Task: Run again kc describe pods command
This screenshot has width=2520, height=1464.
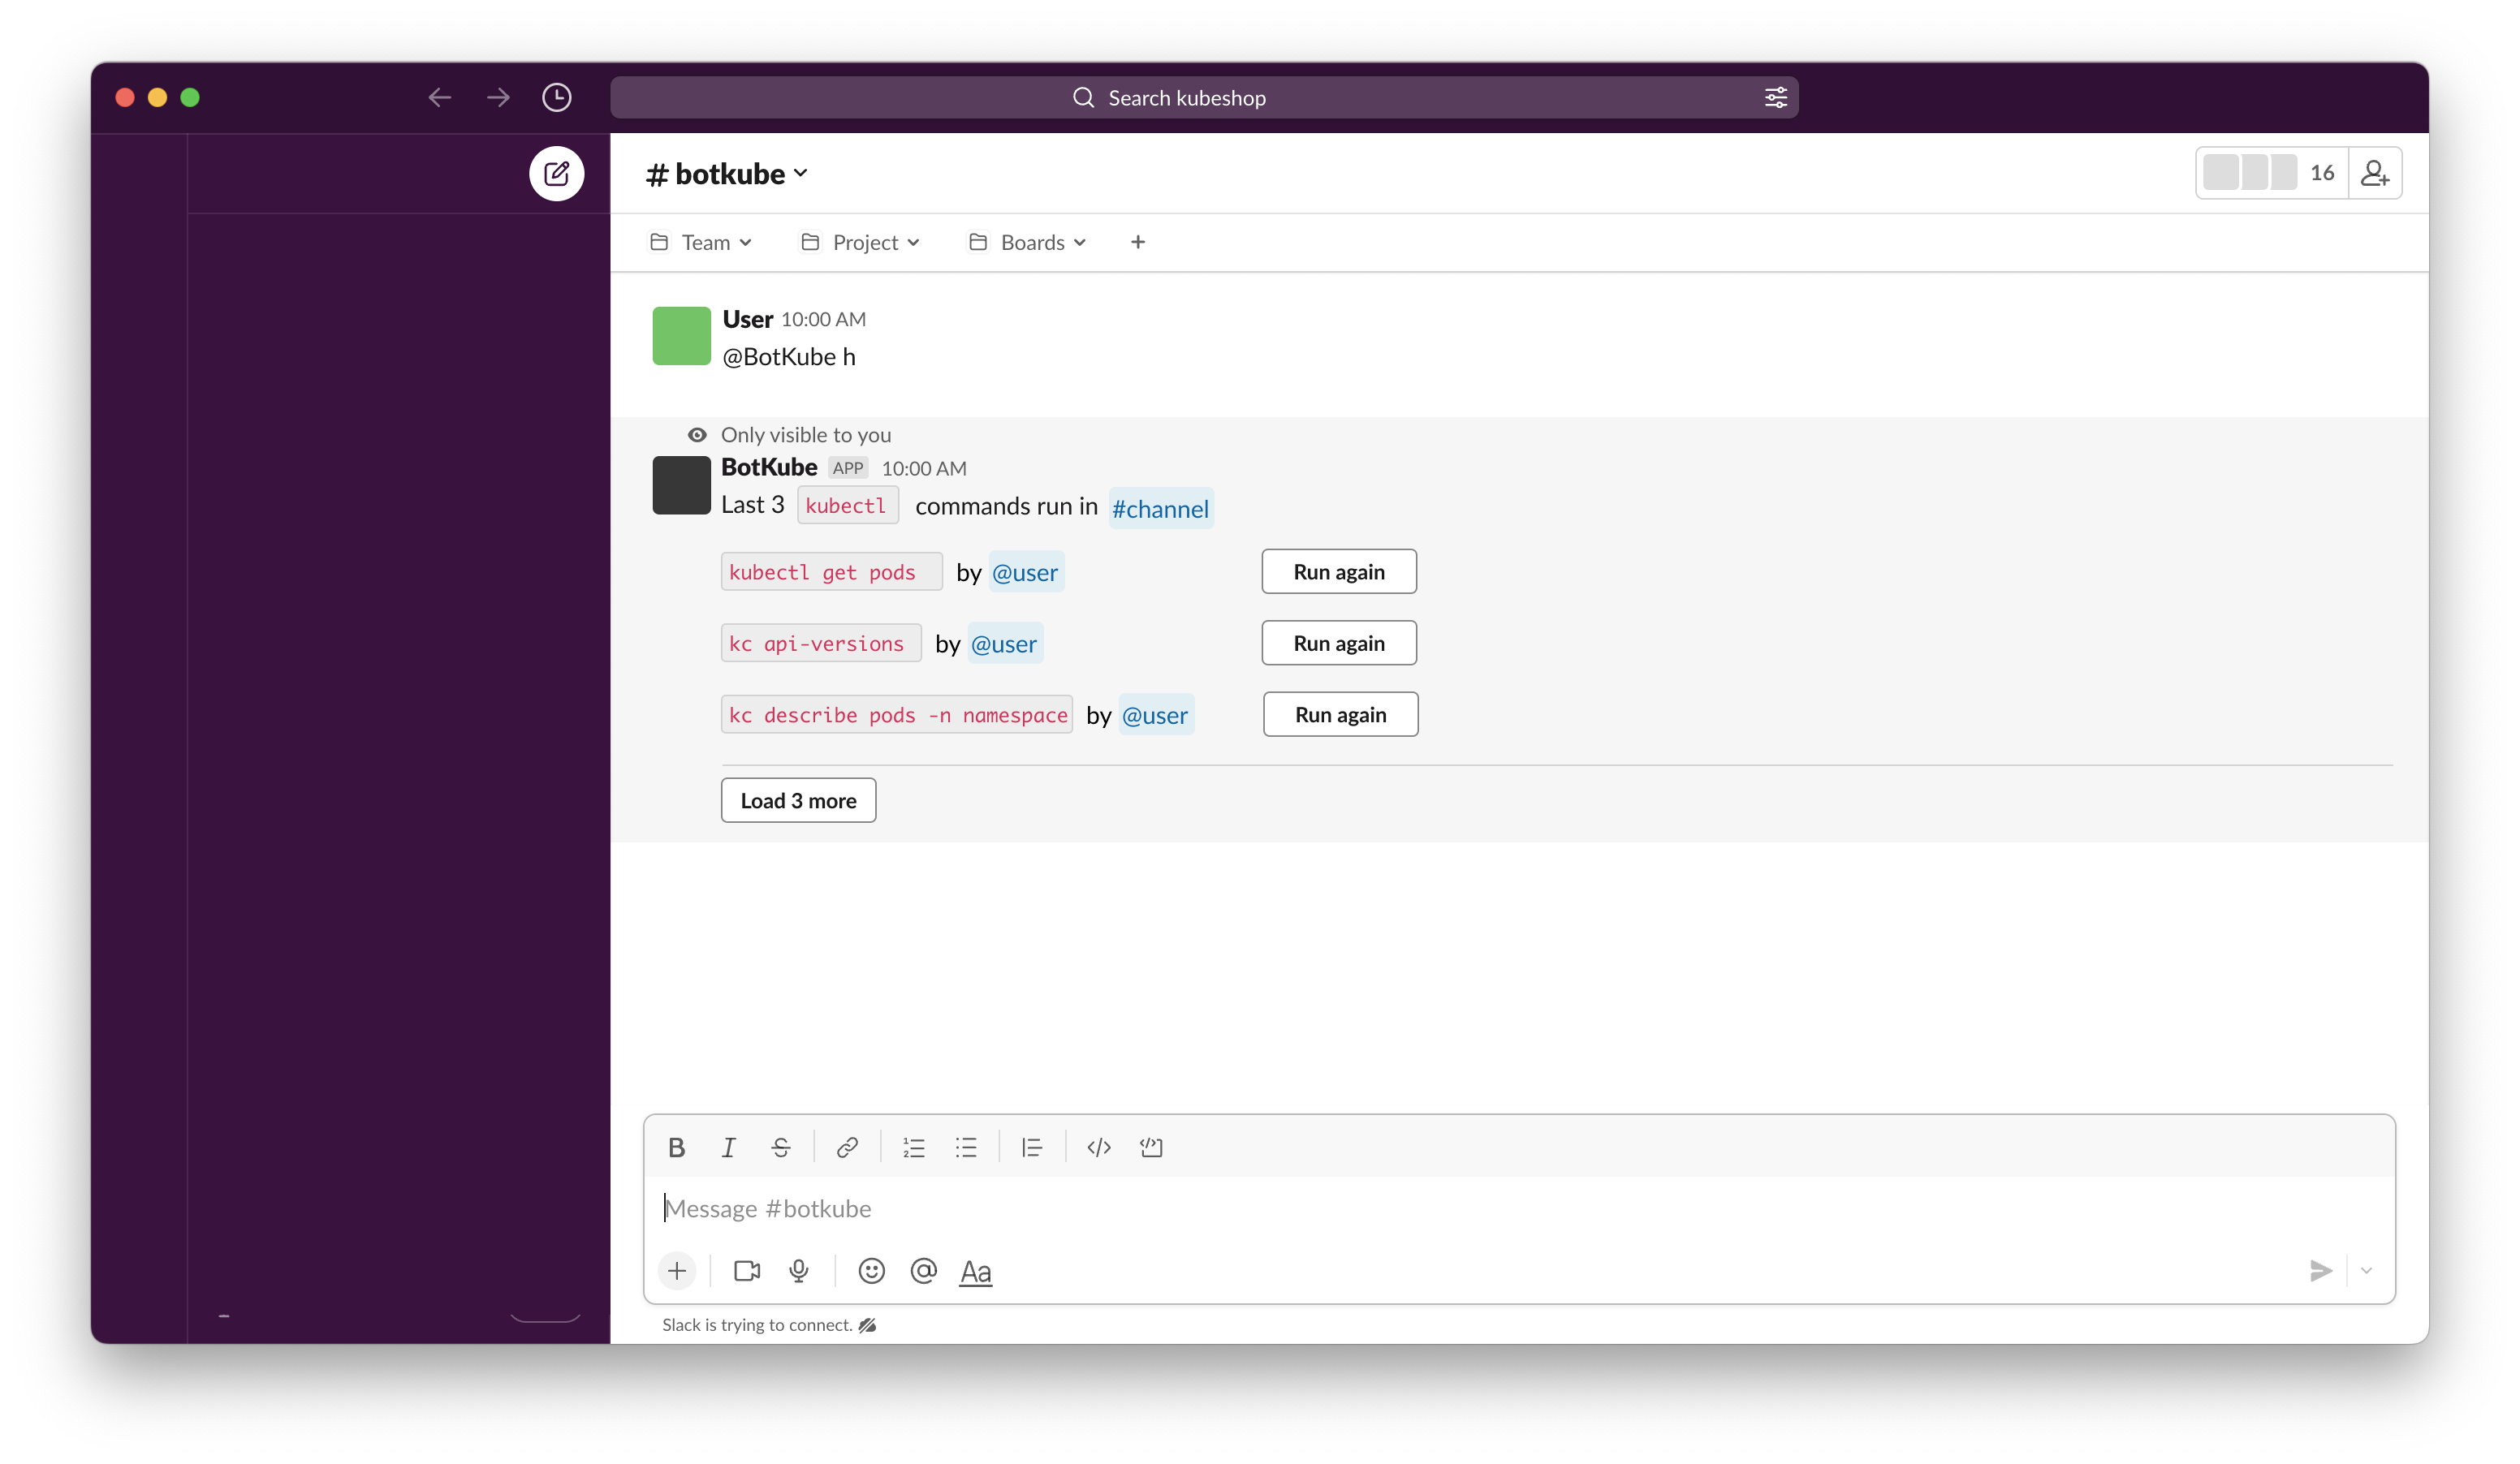Action: (1340, 714)
